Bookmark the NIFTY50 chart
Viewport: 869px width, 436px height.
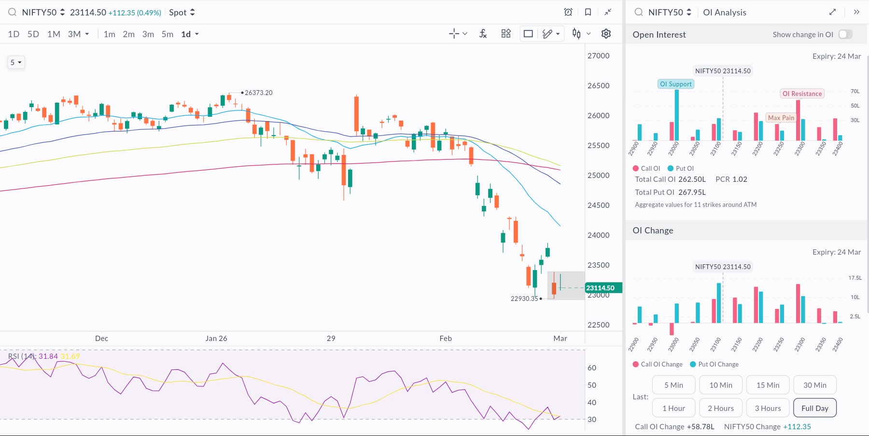[x=588, y=12]
